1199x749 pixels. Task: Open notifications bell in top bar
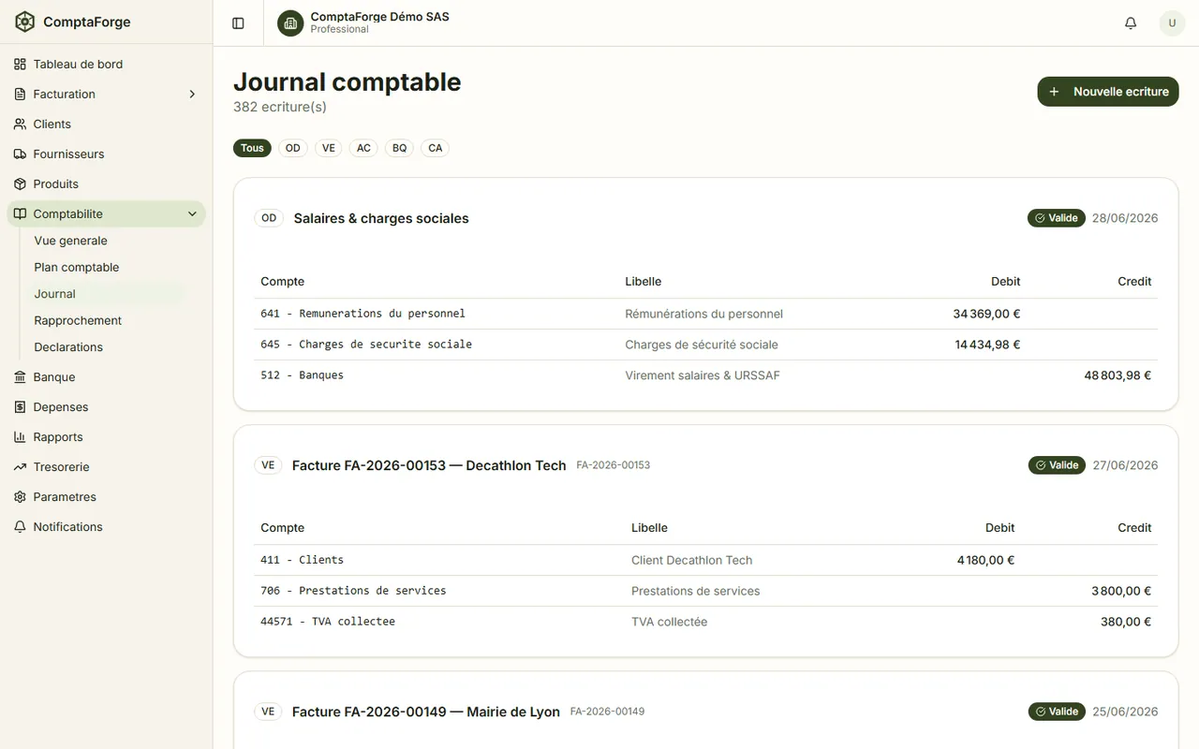tap(1131, 23)
